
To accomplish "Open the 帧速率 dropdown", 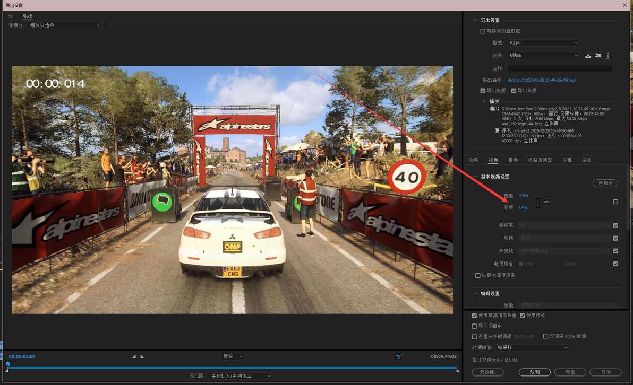I will [565, 225].
